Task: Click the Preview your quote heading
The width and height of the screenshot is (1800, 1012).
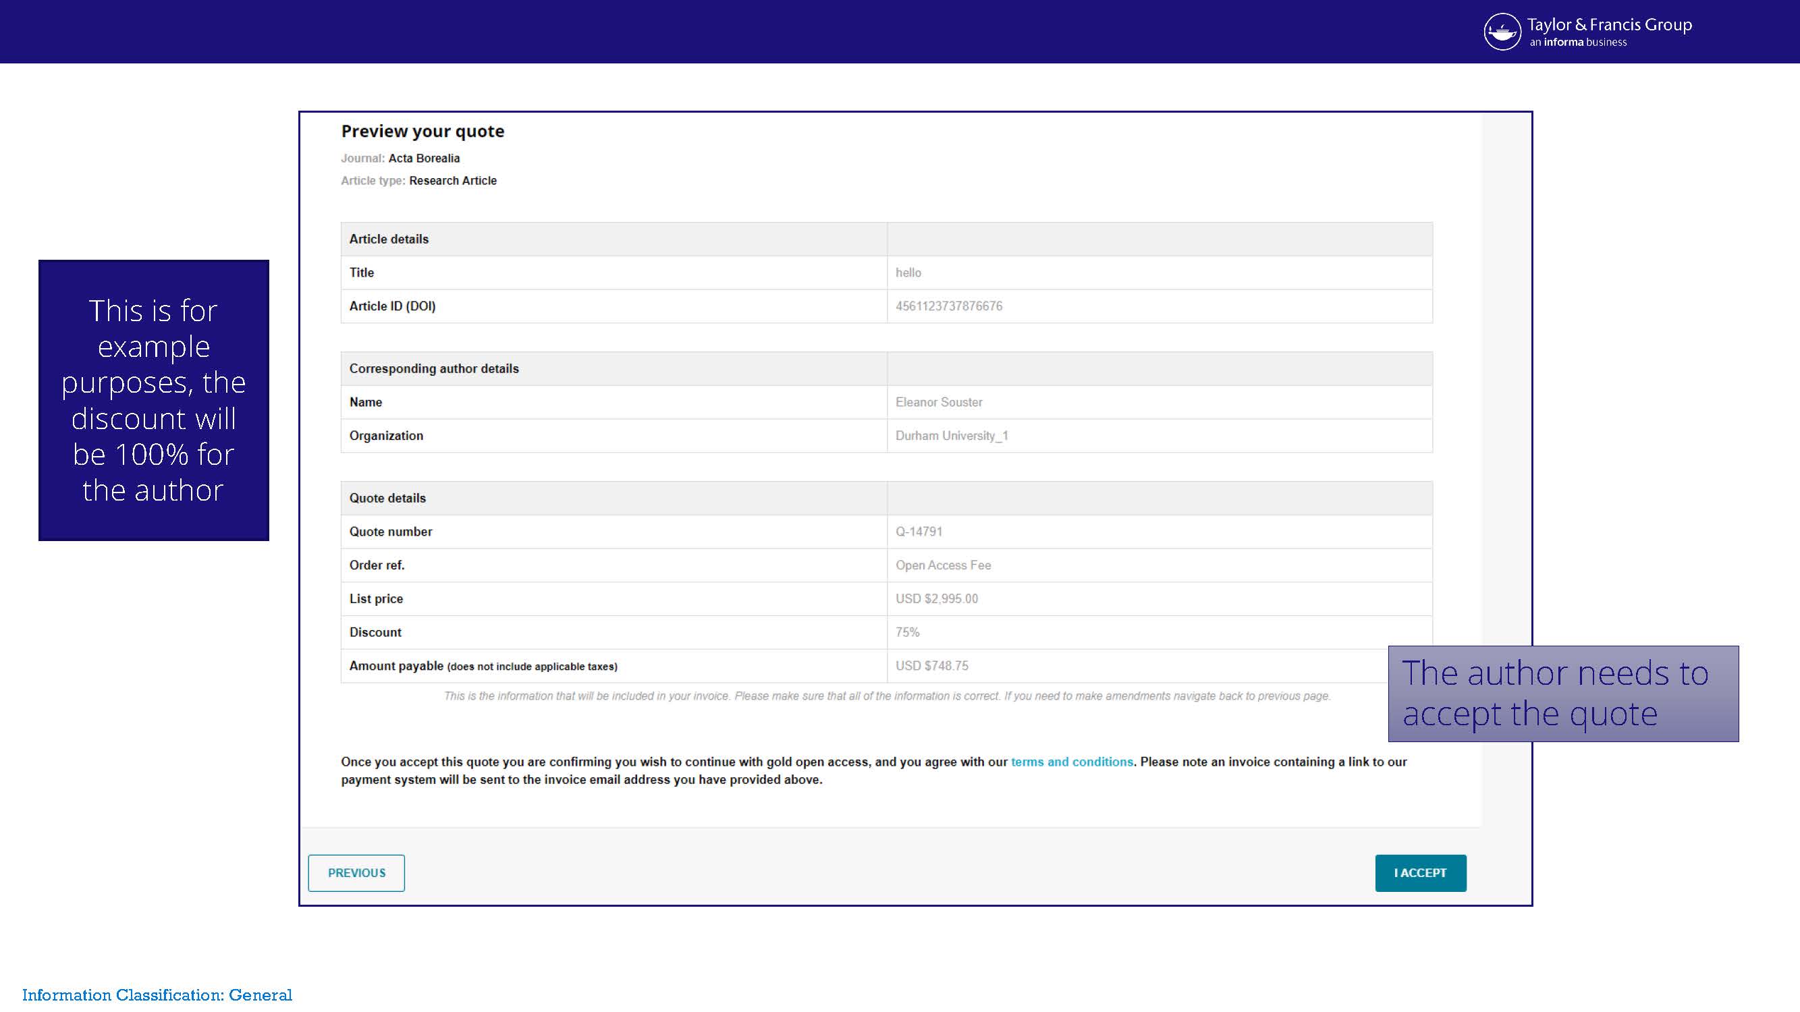Action: (x=422, y=132)
